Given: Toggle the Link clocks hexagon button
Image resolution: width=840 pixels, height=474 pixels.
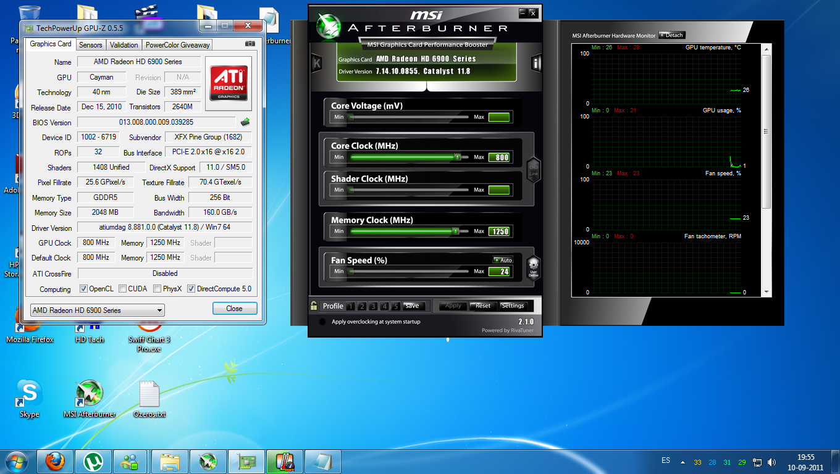Looking at the screenshot, I should 533,170.
